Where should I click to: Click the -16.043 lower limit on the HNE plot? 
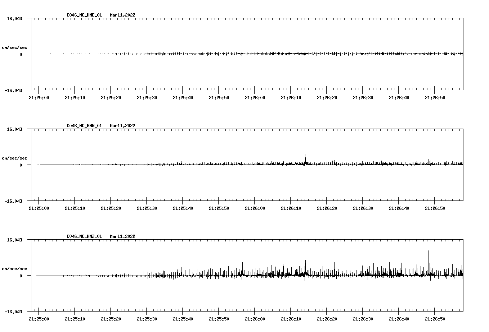coord(13,91)
